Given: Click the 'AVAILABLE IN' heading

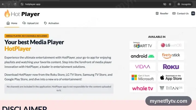Looking at the screenshot, I should click(x=157, y=37).
